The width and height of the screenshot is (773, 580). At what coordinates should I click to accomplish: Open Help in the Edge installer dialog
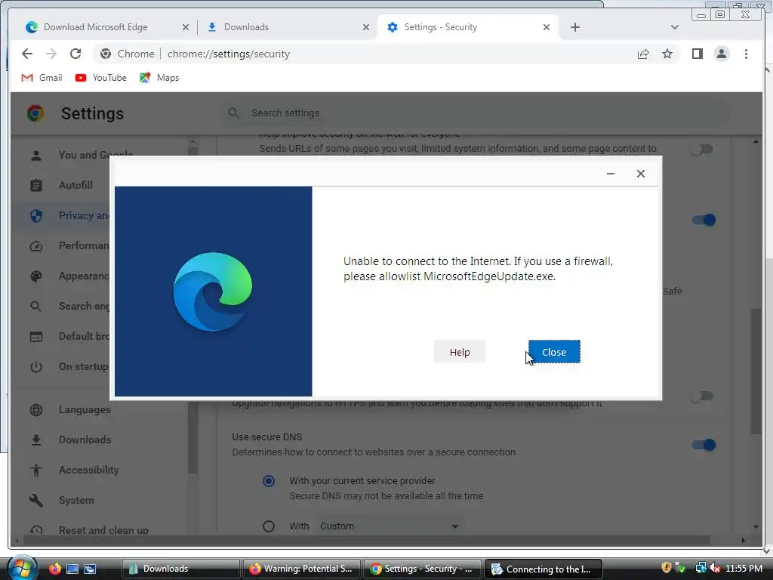[460, 352]
